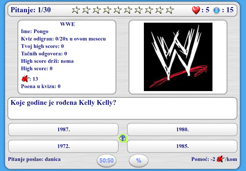Viewport: 246px width, 171px height.
Task: Select the answer 1987.
Action: pyautogui.click(x=63, y=129)
